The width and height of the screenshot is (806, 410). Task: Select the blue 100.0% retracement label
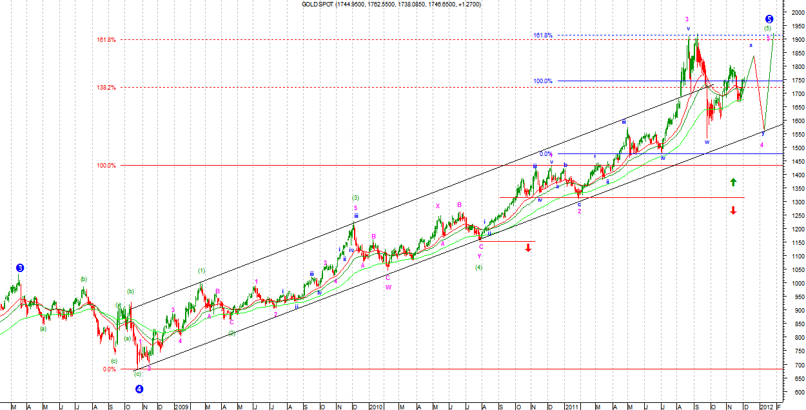(x=542, y=81)
